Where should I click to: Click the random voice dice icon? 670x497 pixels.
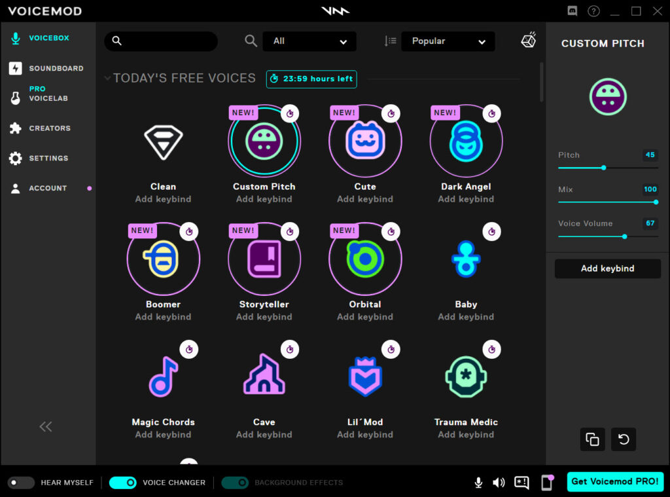tap(529, 40)
